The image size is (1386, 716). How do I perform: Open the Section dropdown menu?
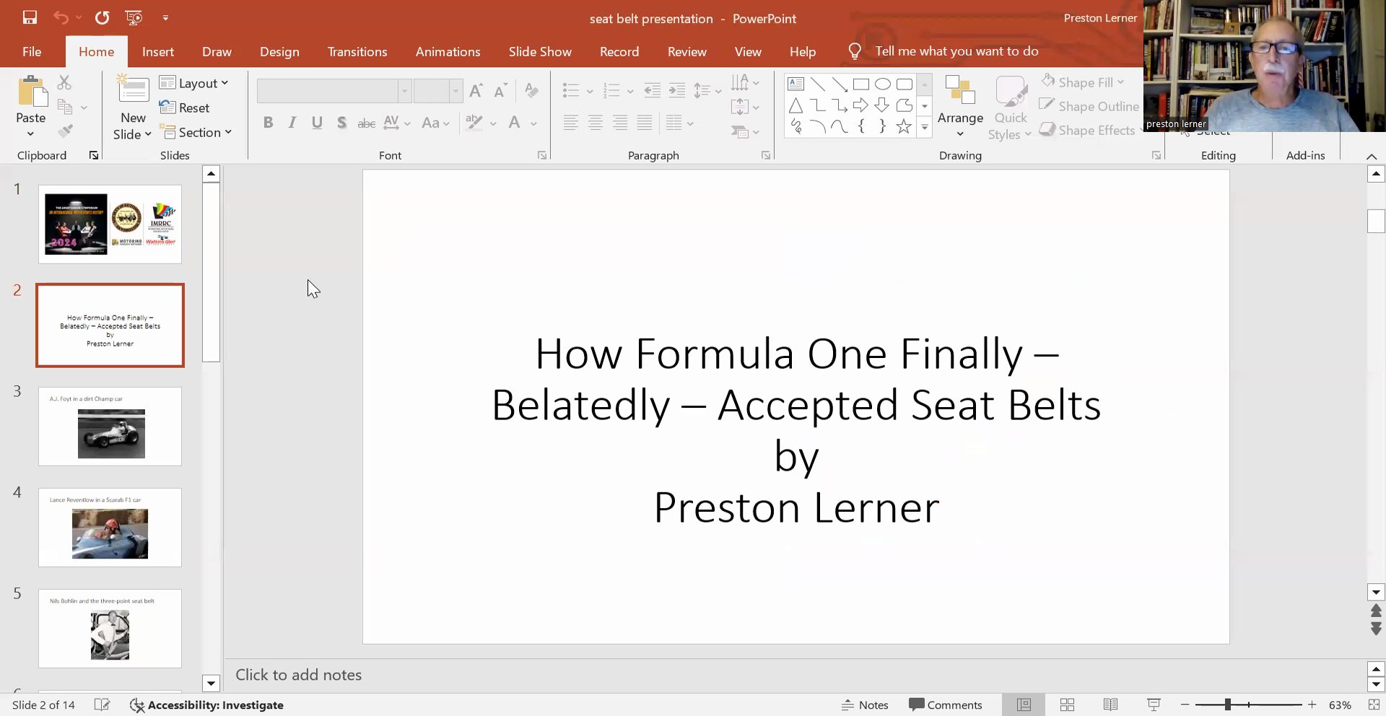196,133
